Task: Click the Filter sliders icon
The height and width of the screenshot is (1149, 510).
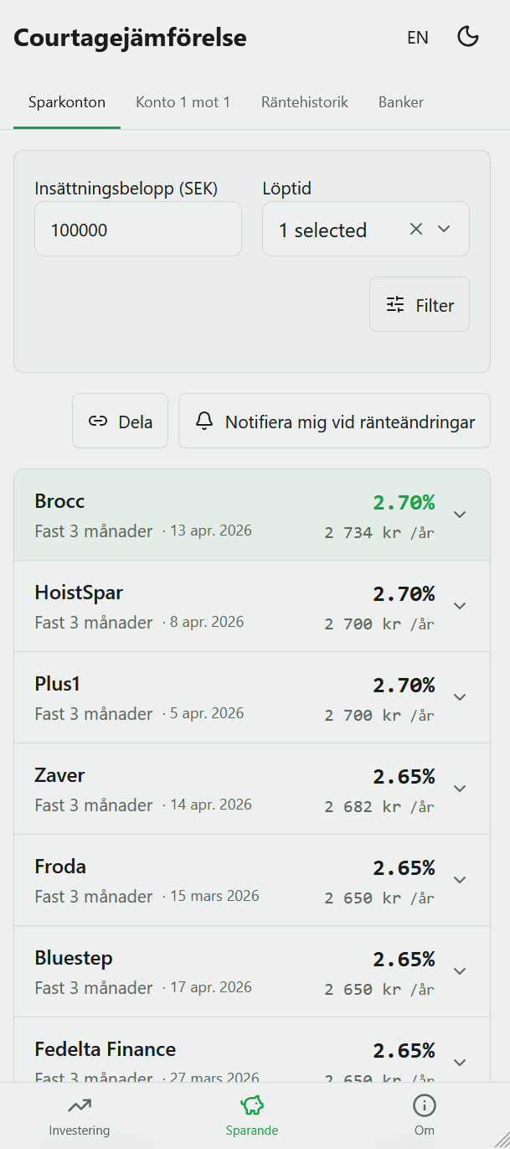Action: [x=395, y=305]
